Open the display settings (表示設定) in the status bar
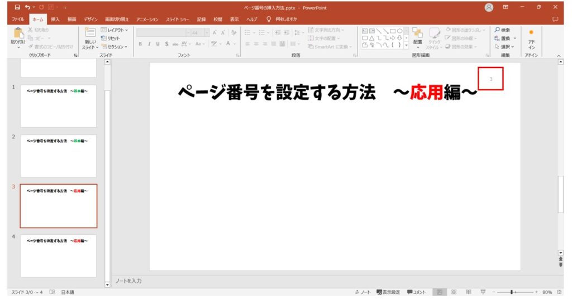 point(388,292)
